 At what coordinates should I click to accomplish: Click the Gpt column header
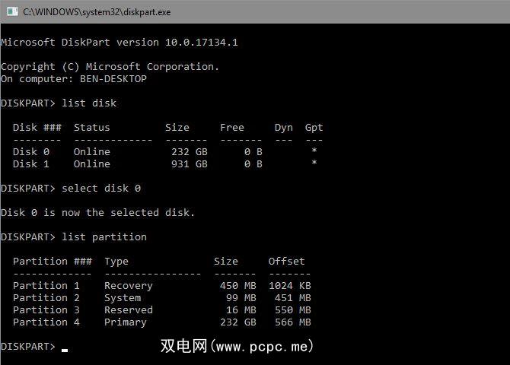click(314, 127)
